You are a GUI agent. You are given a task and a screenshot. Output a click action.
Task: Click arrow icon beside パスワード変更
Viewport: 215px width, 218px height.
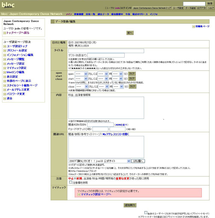click(5, 94)
